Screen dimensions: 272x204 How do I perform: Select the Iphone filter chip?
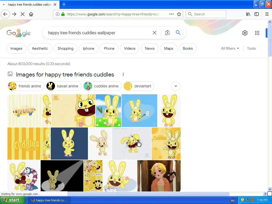click(x=88, y=48)
